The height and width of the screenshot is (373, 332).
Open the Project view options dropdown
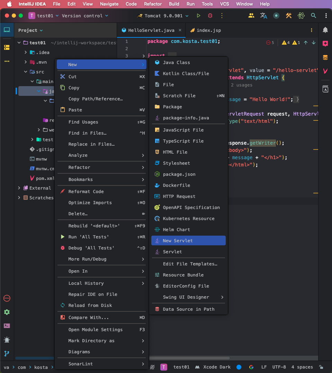click(30, 30)
